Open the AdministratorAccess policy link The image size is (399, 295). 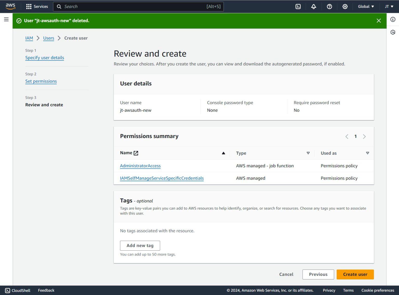140,166
